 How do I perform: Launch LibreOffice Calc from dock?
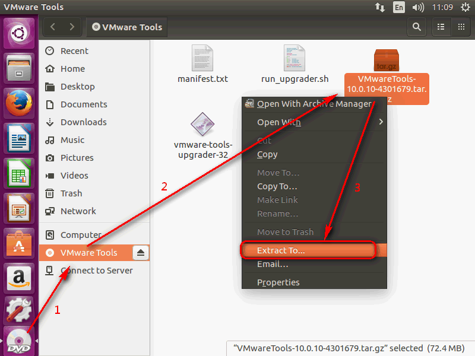coord(19,173)
